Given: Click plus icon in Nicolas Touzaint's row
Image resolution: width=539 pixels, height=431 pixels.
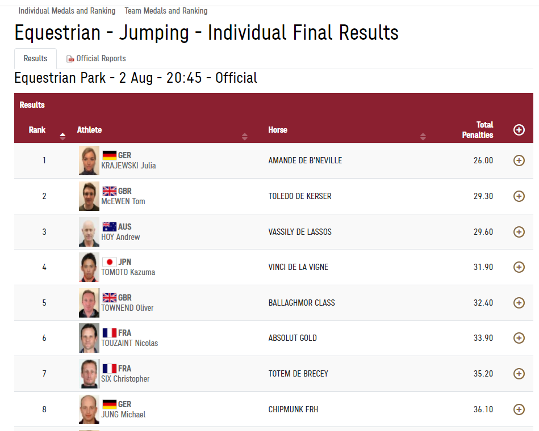Looking at the screenshot, I should pyautogui.click(x=519, y=338).
